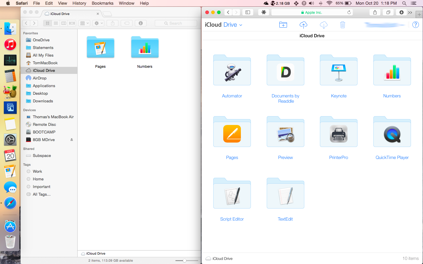
Task: Open the Keynote folder
Action: coord(339,70)
